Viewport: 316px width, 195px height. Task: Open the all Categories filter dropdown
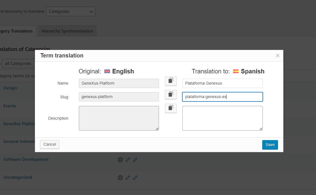19,64
